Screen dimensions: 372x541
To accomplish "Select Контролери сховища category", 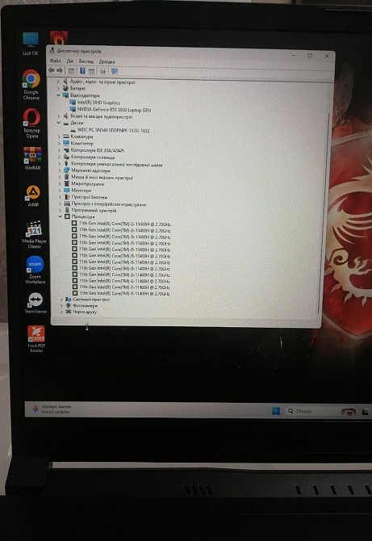I will point(93,157).
